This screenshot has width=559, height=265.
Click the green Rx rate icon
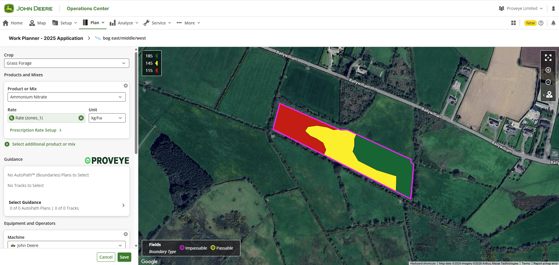12,118
